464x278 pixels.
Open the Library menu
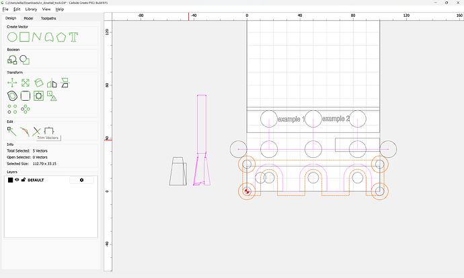[31, 9]
